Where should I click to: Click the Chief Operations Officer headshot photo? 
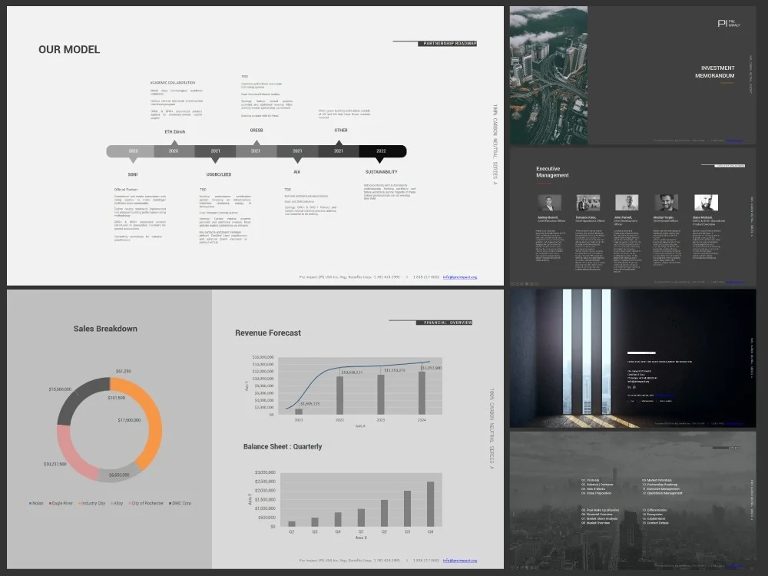tap(588, 203)
